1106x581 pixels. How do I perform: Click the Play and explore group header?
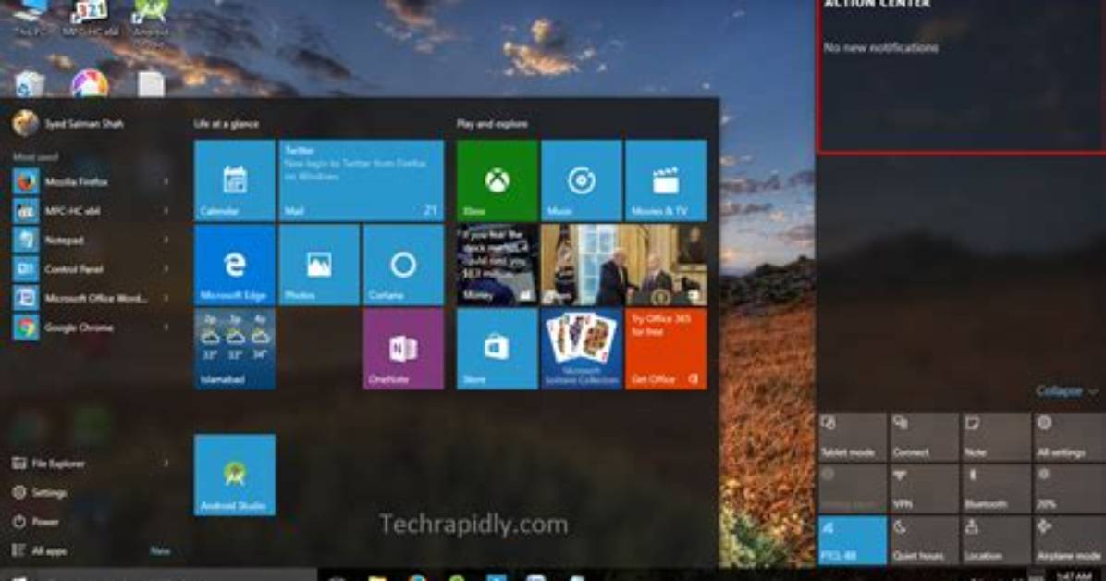point(492,124)
